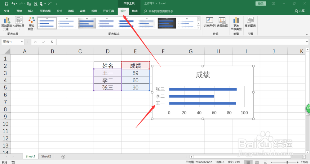This screenshot has height=164, width=310.
Task: Switch to the 页面布局 tab
Action: tap(45, 11)
